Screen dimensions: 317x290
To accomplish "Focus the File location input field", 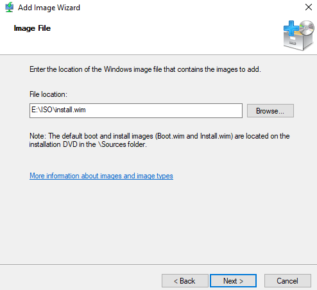I will point(136,110).
